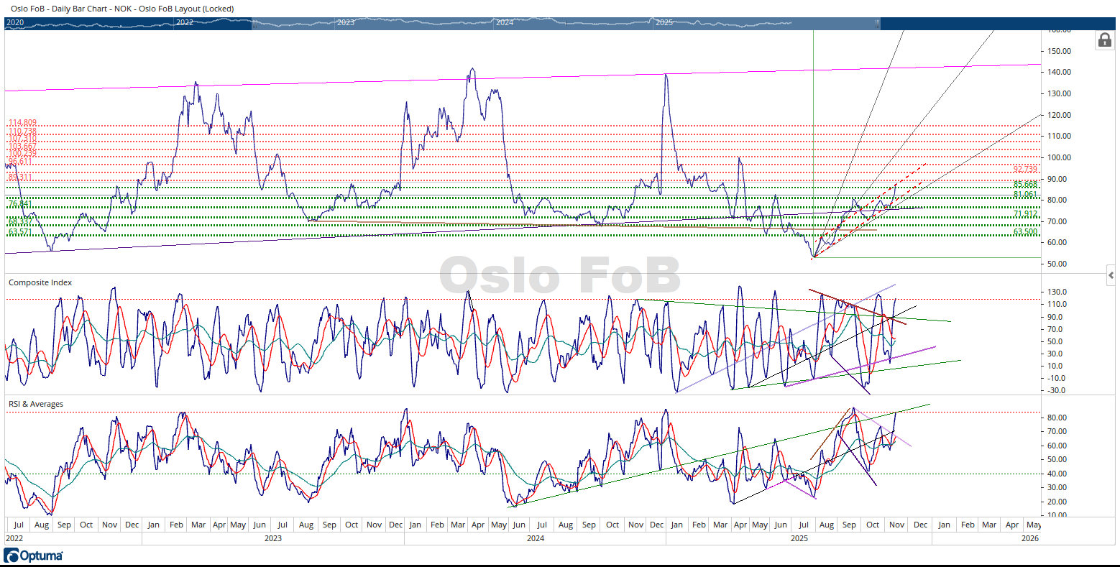Grab the right handle of overview range
Screen dimensions: 1120x567
click(x=877, y=23)
